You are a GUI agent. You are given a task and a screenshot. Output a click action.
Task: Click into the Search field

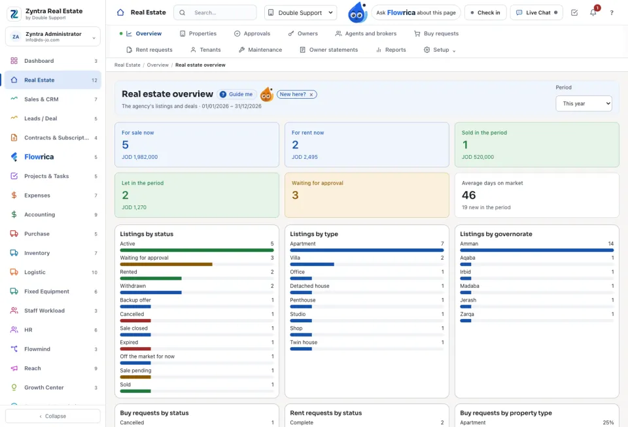tap(215, 13)
